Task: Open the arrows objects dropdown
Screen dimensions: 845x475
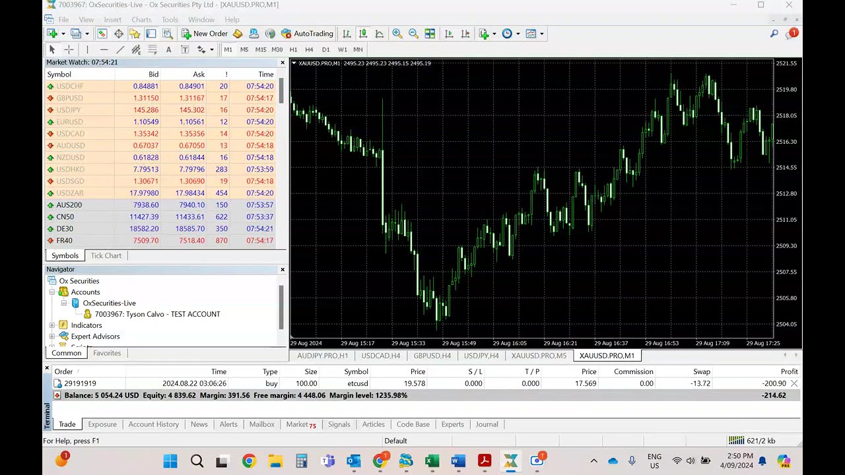Action: tap(211, 49)
